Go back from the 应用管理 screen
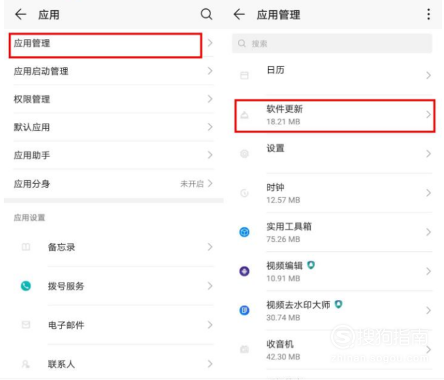444x380 pixels. (x=239, y=14)
